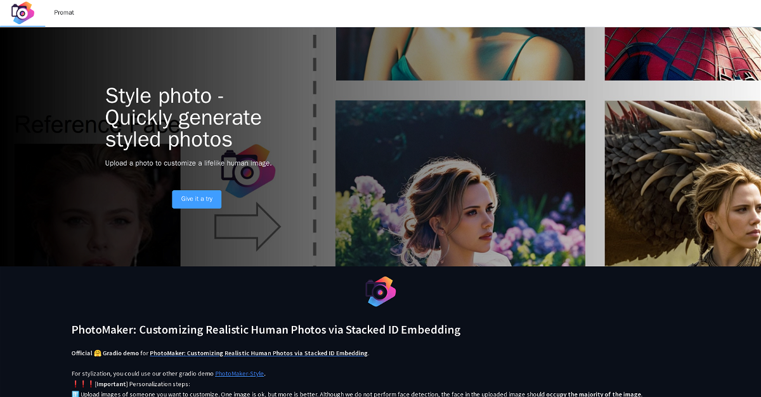This screenshot has width=761, height=397.
Task: Click the Spider-Man suit sample photo
Action: [683, 54]
